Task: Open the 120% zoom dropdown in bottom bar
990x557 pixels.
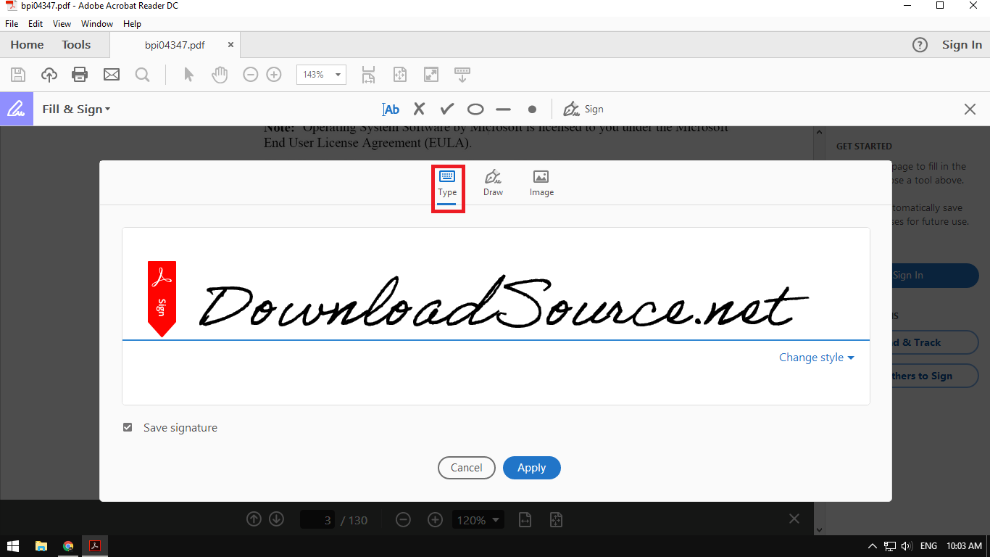Action: click(x=478, y=520)
